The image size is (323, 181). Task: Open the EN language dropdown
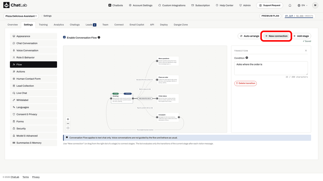pos(303,5)
